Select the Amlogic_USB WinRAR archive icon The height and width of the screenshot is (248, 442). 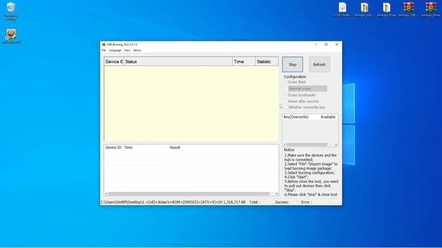408,8
